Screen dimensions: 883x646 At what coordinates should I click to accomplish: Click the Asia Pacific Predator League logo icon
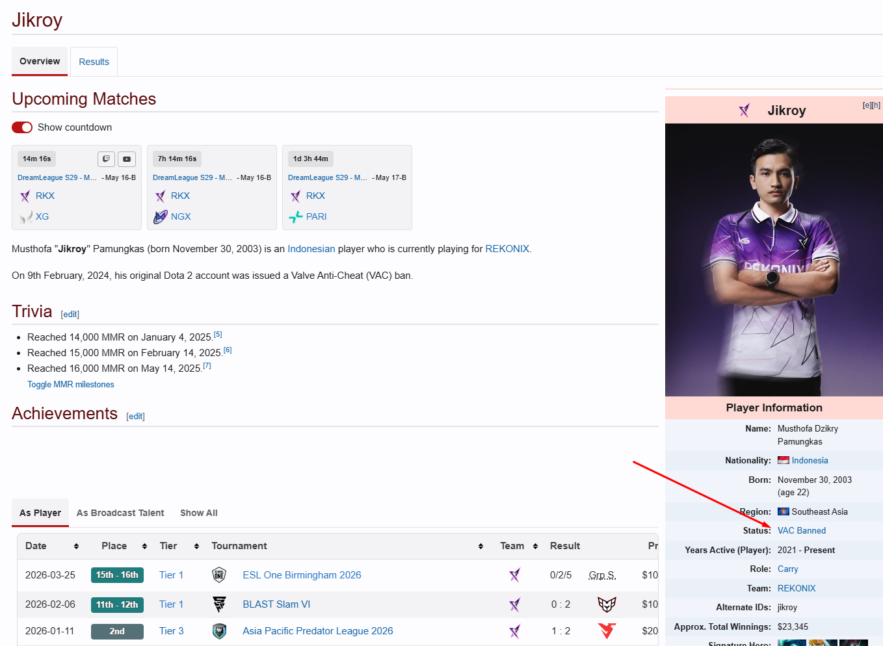coord(220,631)
